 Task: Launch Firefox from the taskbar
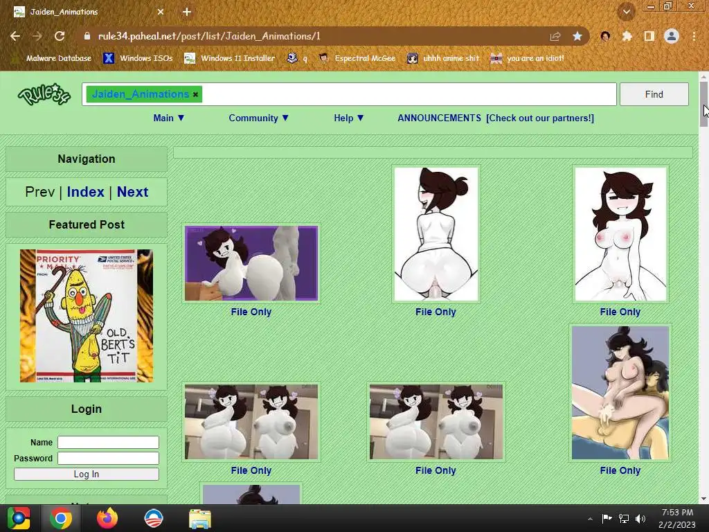coord(107,518)
